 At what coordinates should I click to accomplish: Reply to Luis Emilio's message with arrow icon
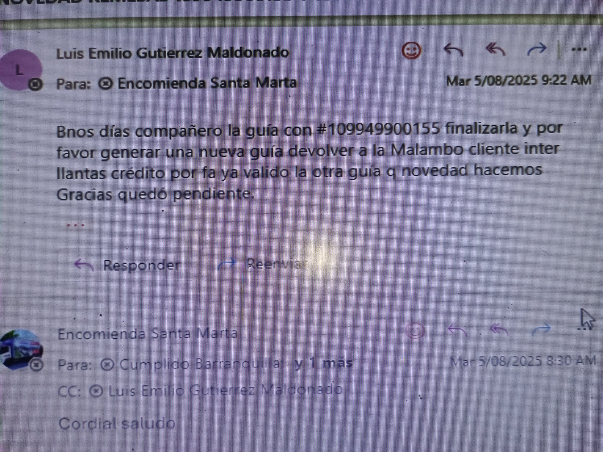(x=454, y=50)
